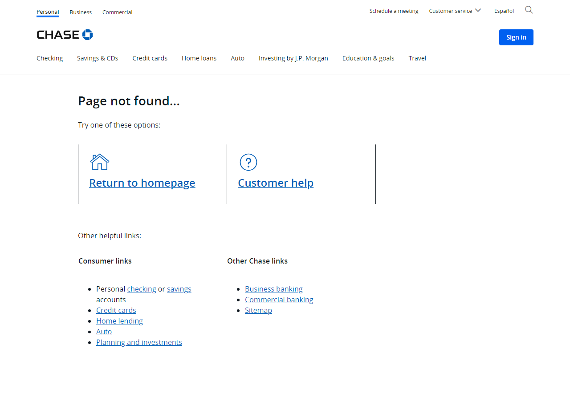Viewport: 570px width, 400px height.
Task: Open the Auto navigation menu
Action: pyautogui.click(x=237, y=58)
